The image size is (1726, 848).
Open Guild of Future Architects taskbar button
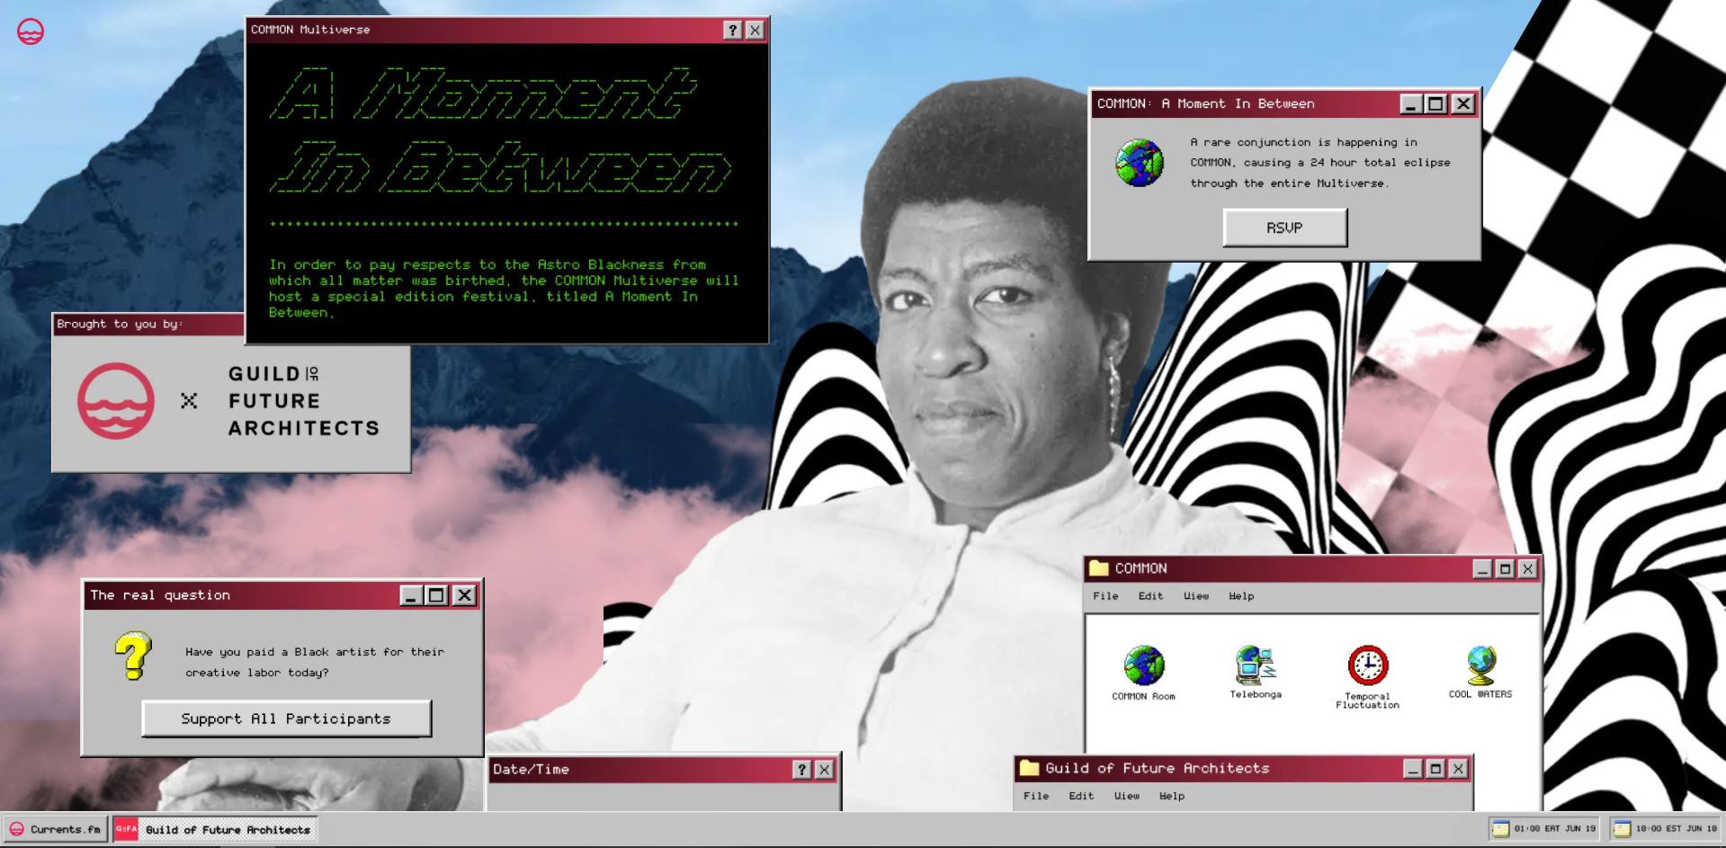[x=215, y=829]
